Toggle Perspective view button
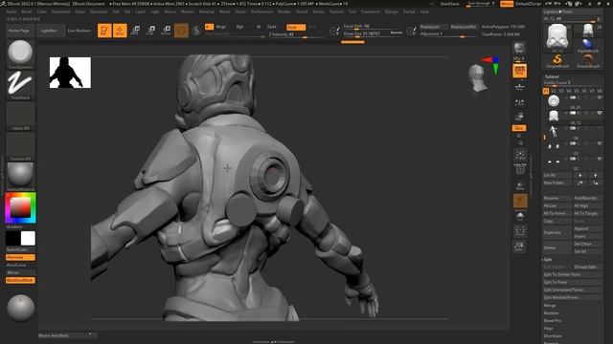Screen dimensions: 613x344 [x=519, y=71]
